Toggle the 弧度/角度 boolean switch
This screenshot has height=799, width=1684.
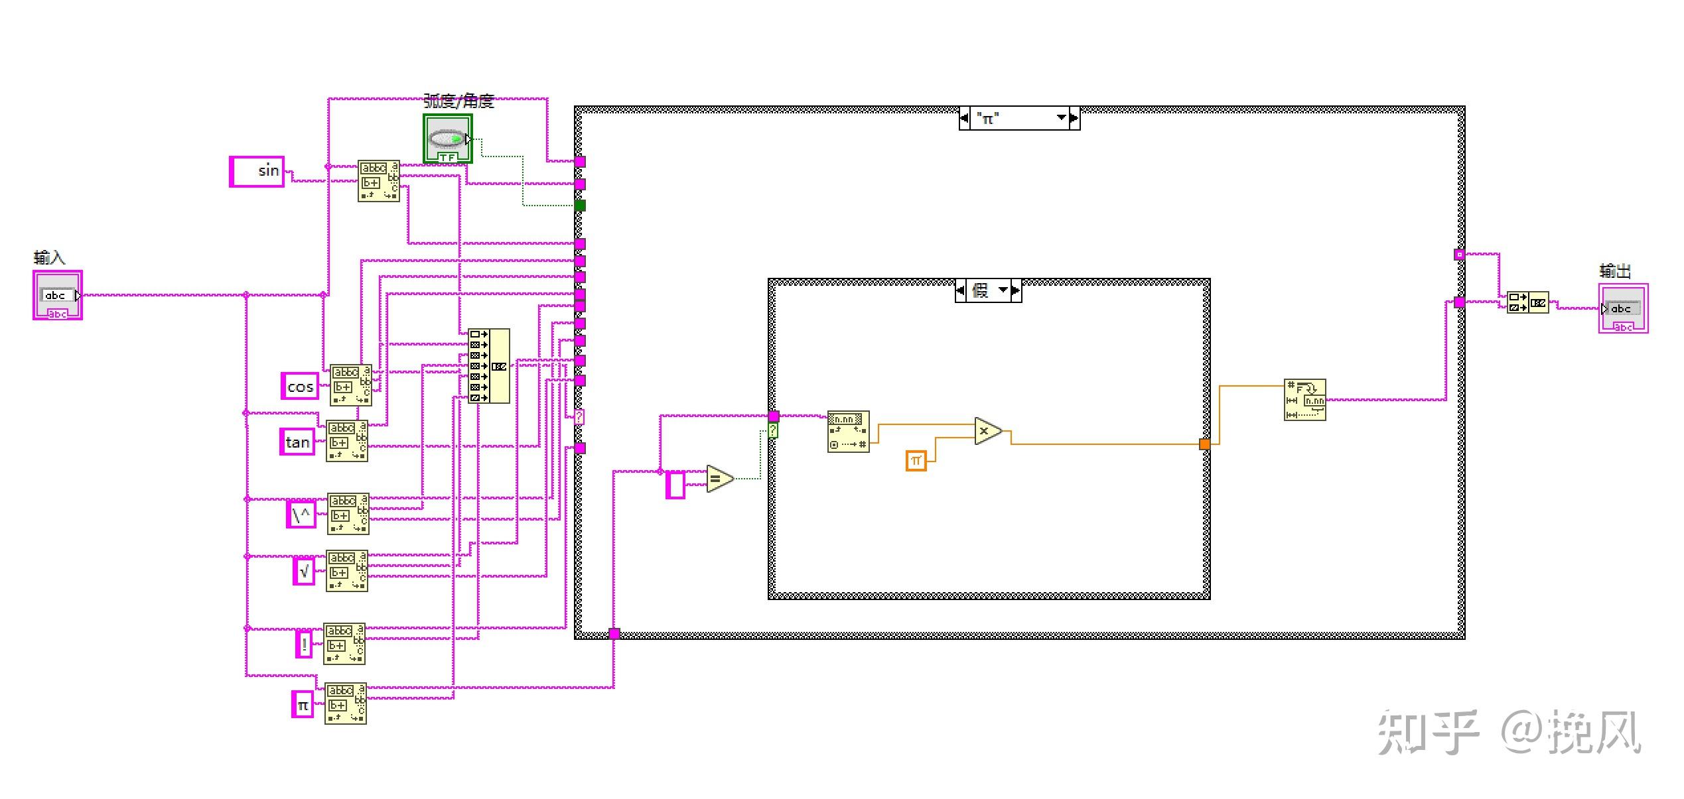click(448, 139)
